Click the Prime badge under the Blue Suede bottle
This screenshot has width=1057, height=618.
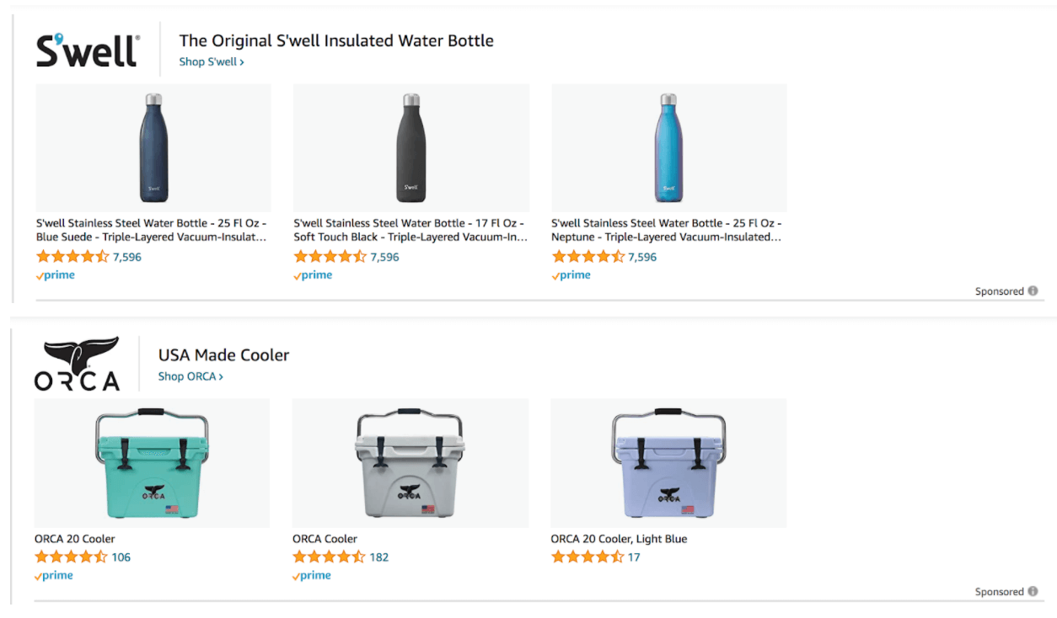point(55,274)
